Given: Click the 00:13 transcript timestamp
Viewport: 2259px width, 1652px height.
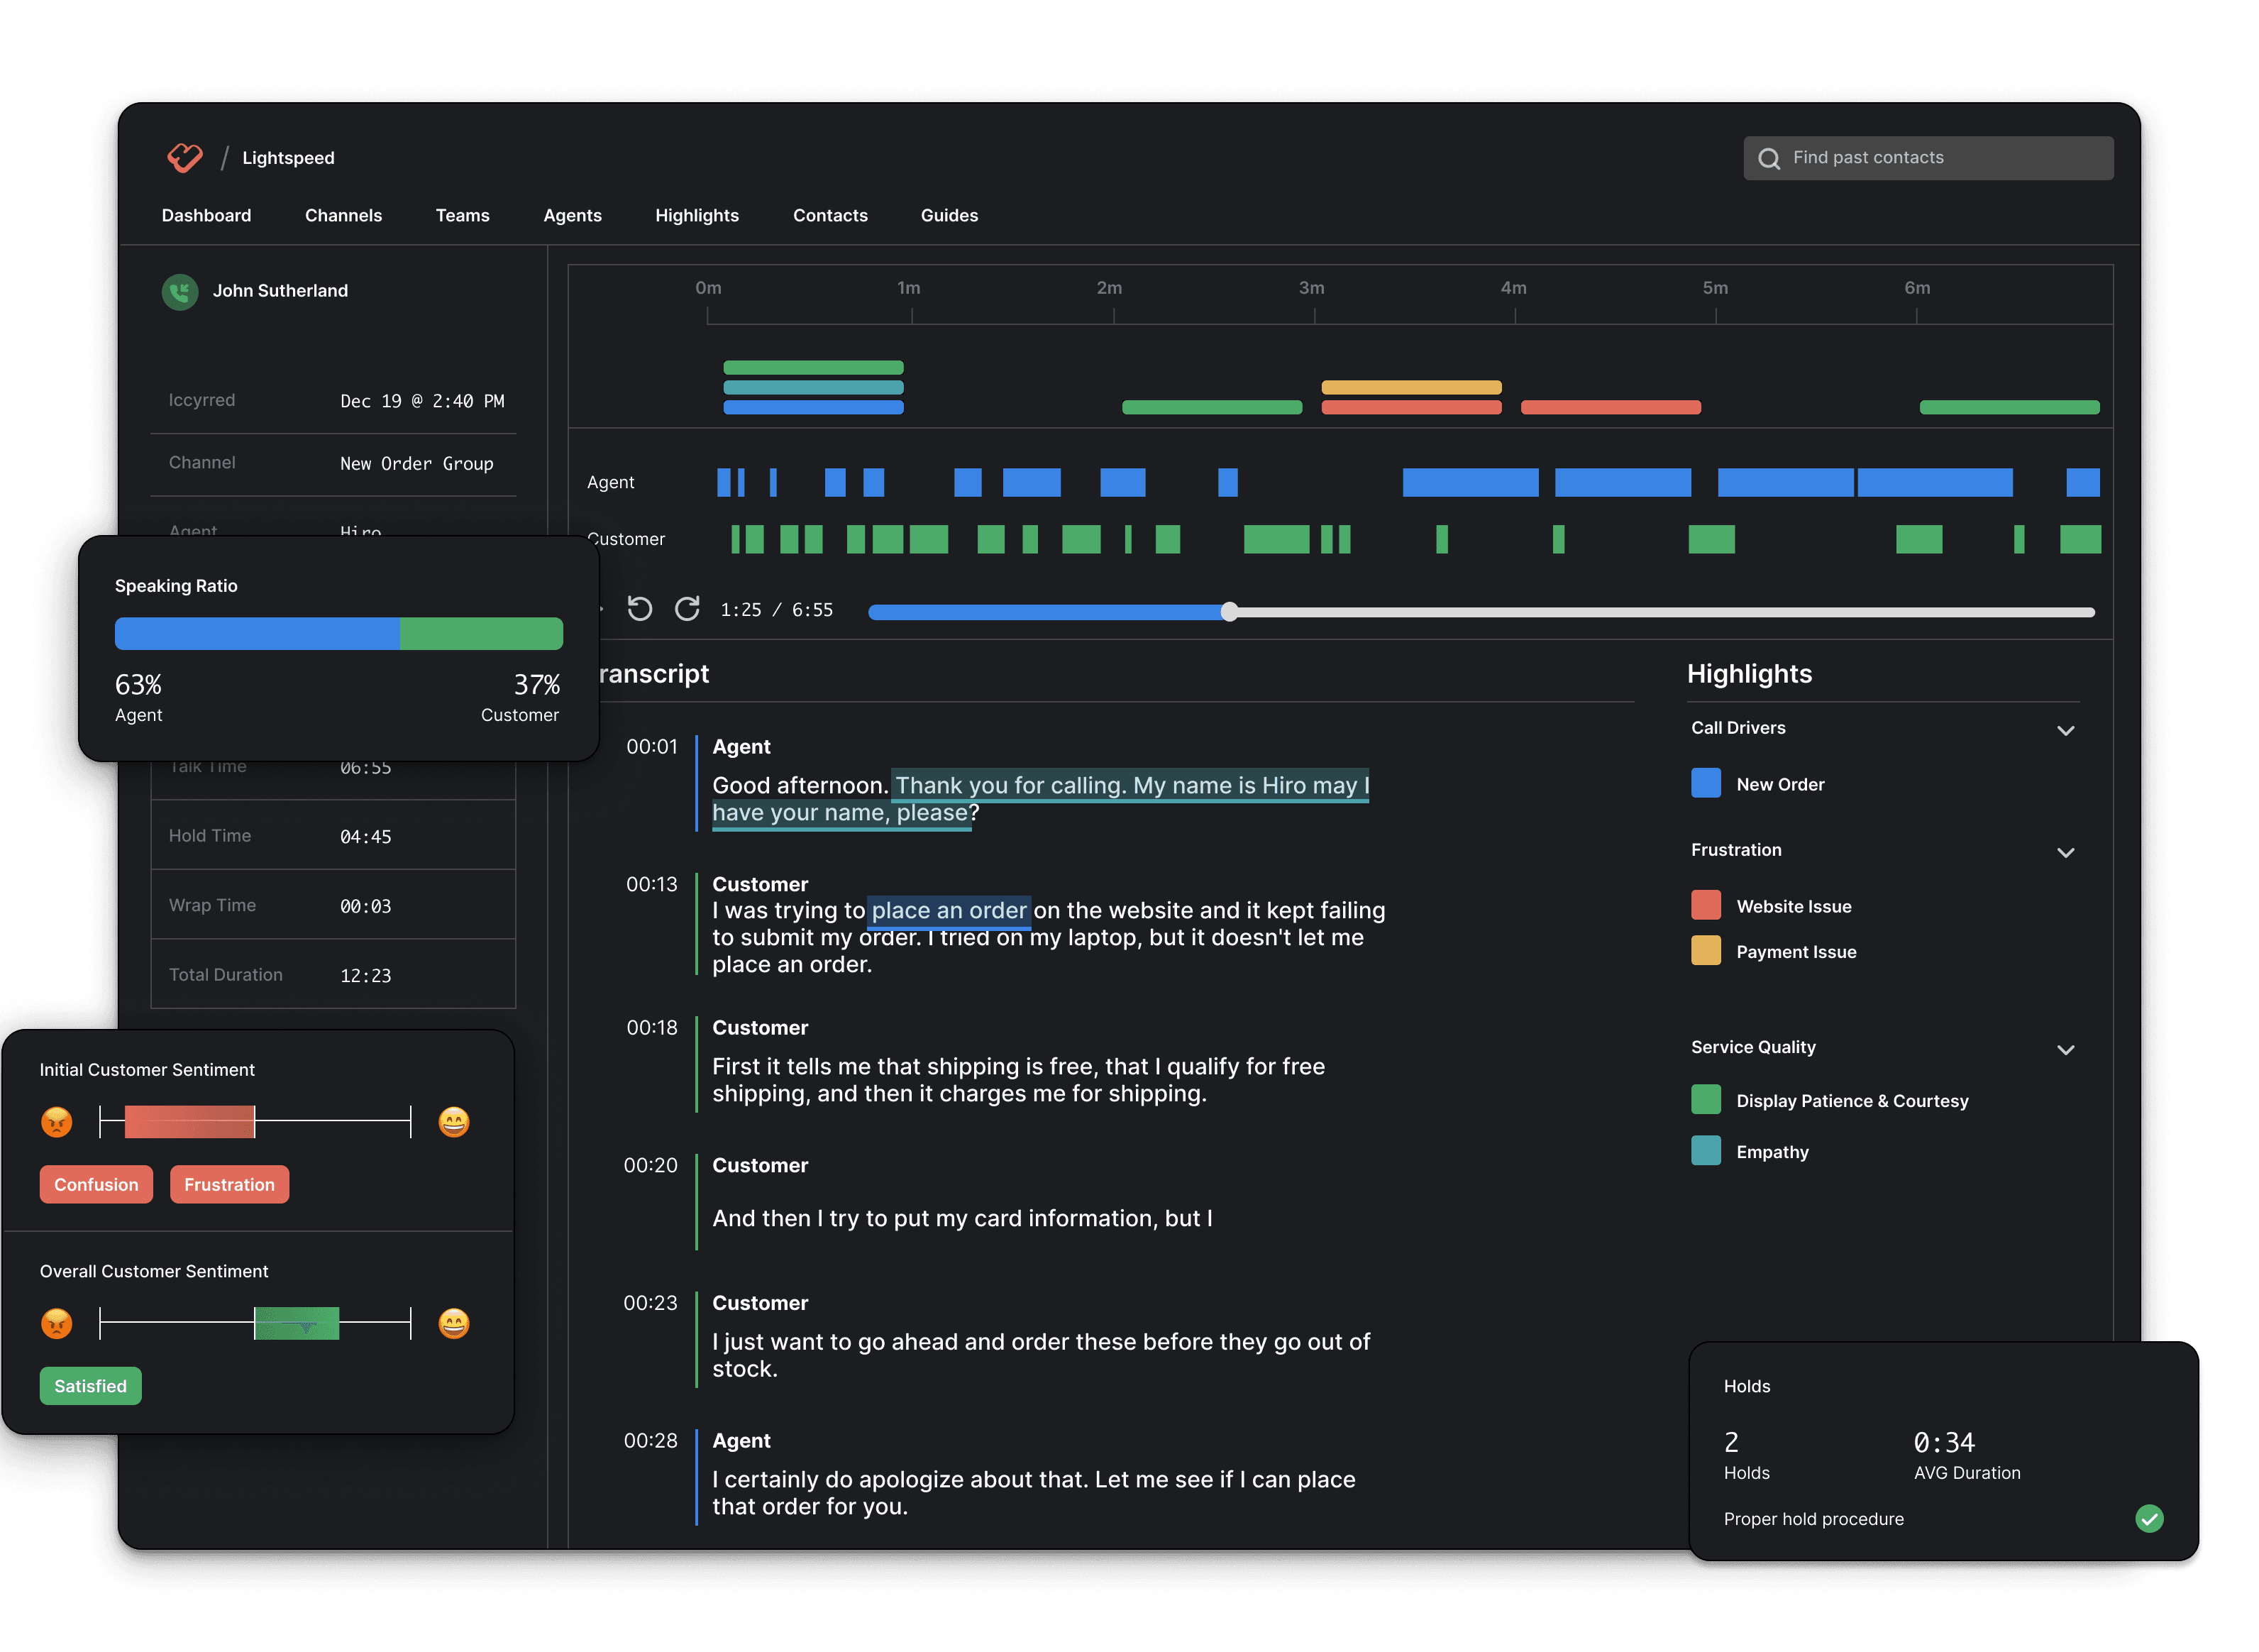Looking at the screenshot, I should click(x=652, y=884).
